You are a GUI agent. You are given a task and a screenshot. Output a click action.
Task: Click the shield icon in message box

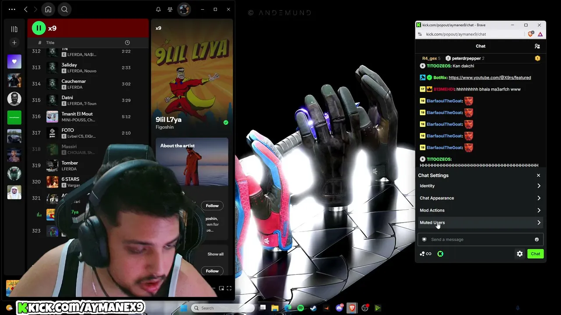pyautogui.click(x=424, y=239)
